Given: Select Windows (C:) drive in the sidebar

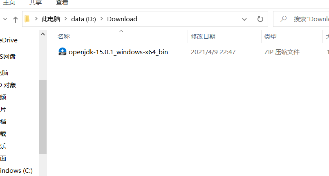Looking at the screenshot, I should [16, 171].
